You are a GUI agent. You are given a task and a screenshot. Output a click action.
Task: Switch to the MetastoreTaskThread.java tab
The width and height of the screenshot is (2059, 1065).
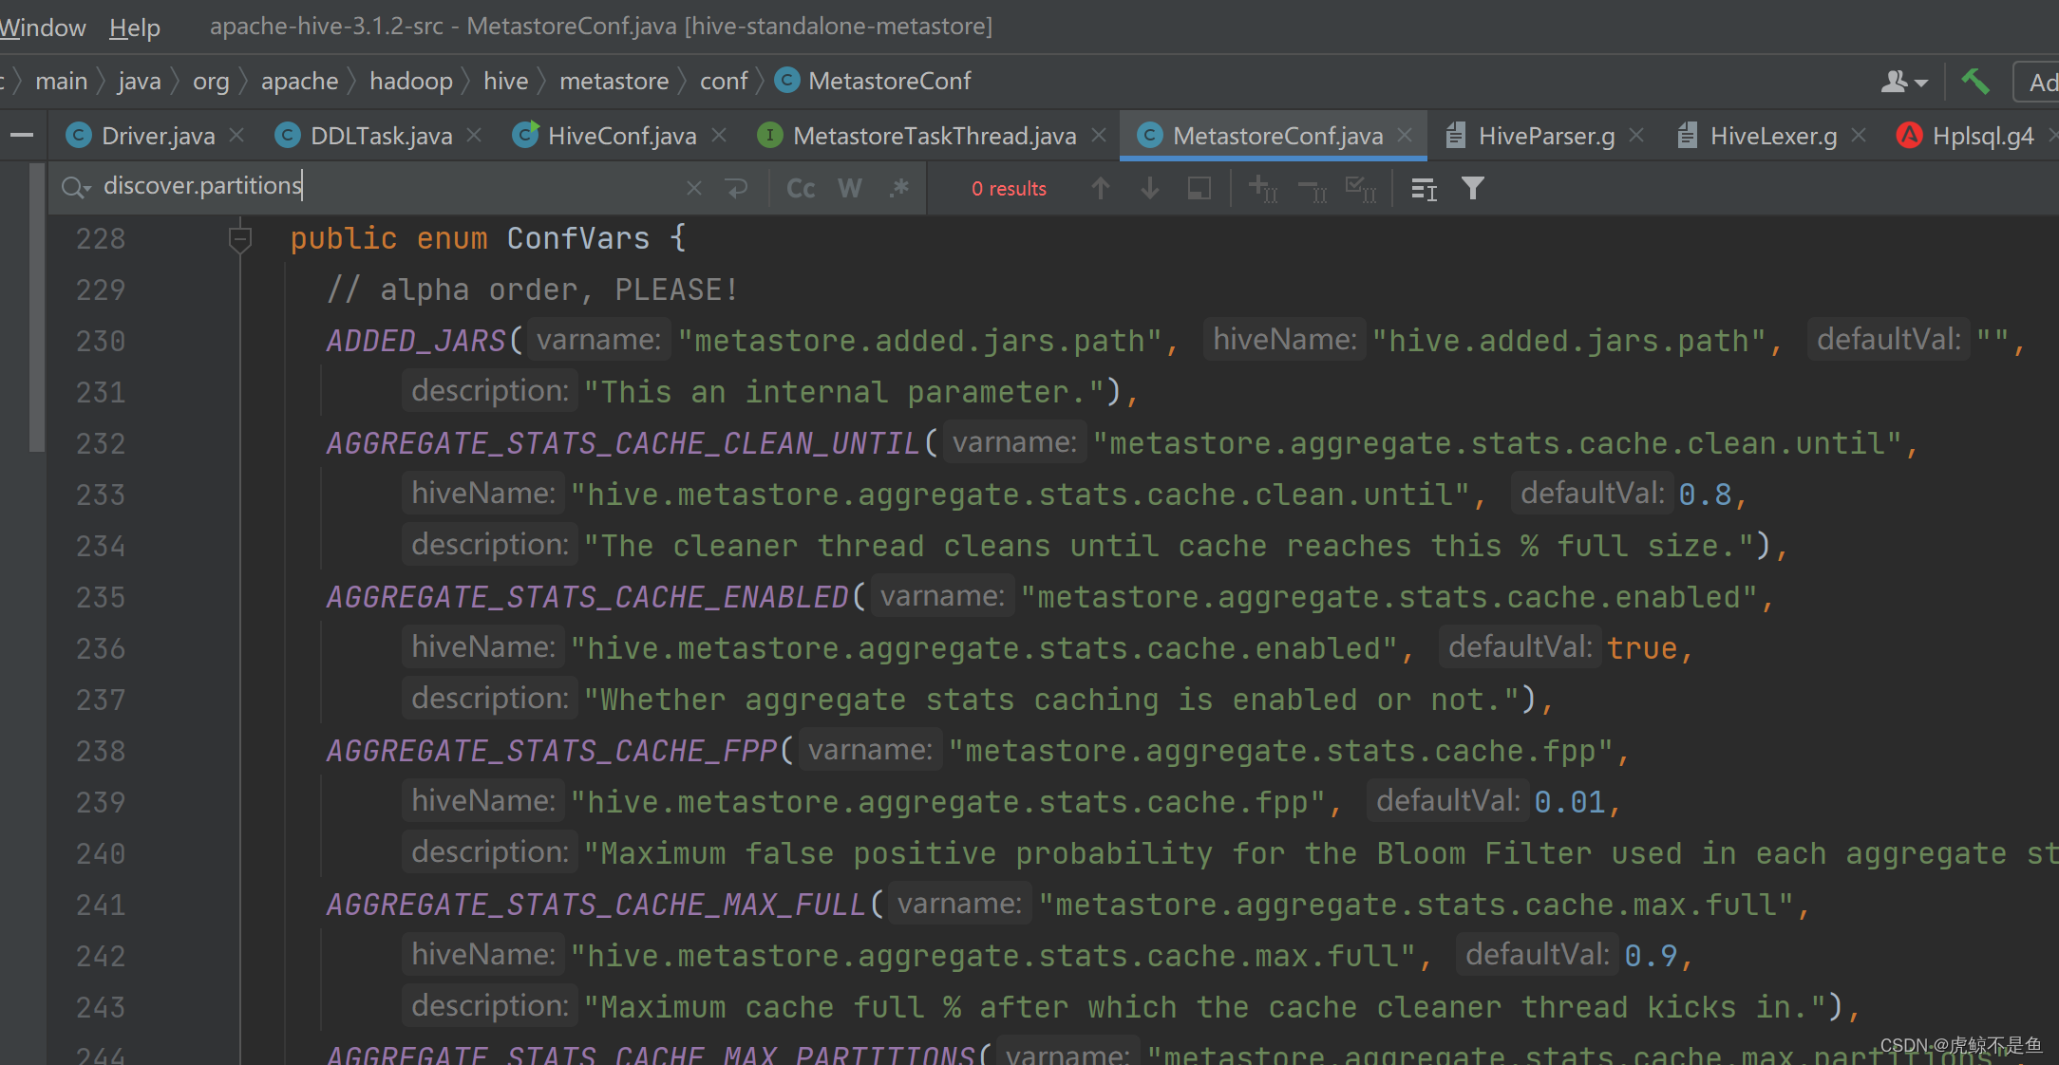pyautogui.click(x=935, y=136)
